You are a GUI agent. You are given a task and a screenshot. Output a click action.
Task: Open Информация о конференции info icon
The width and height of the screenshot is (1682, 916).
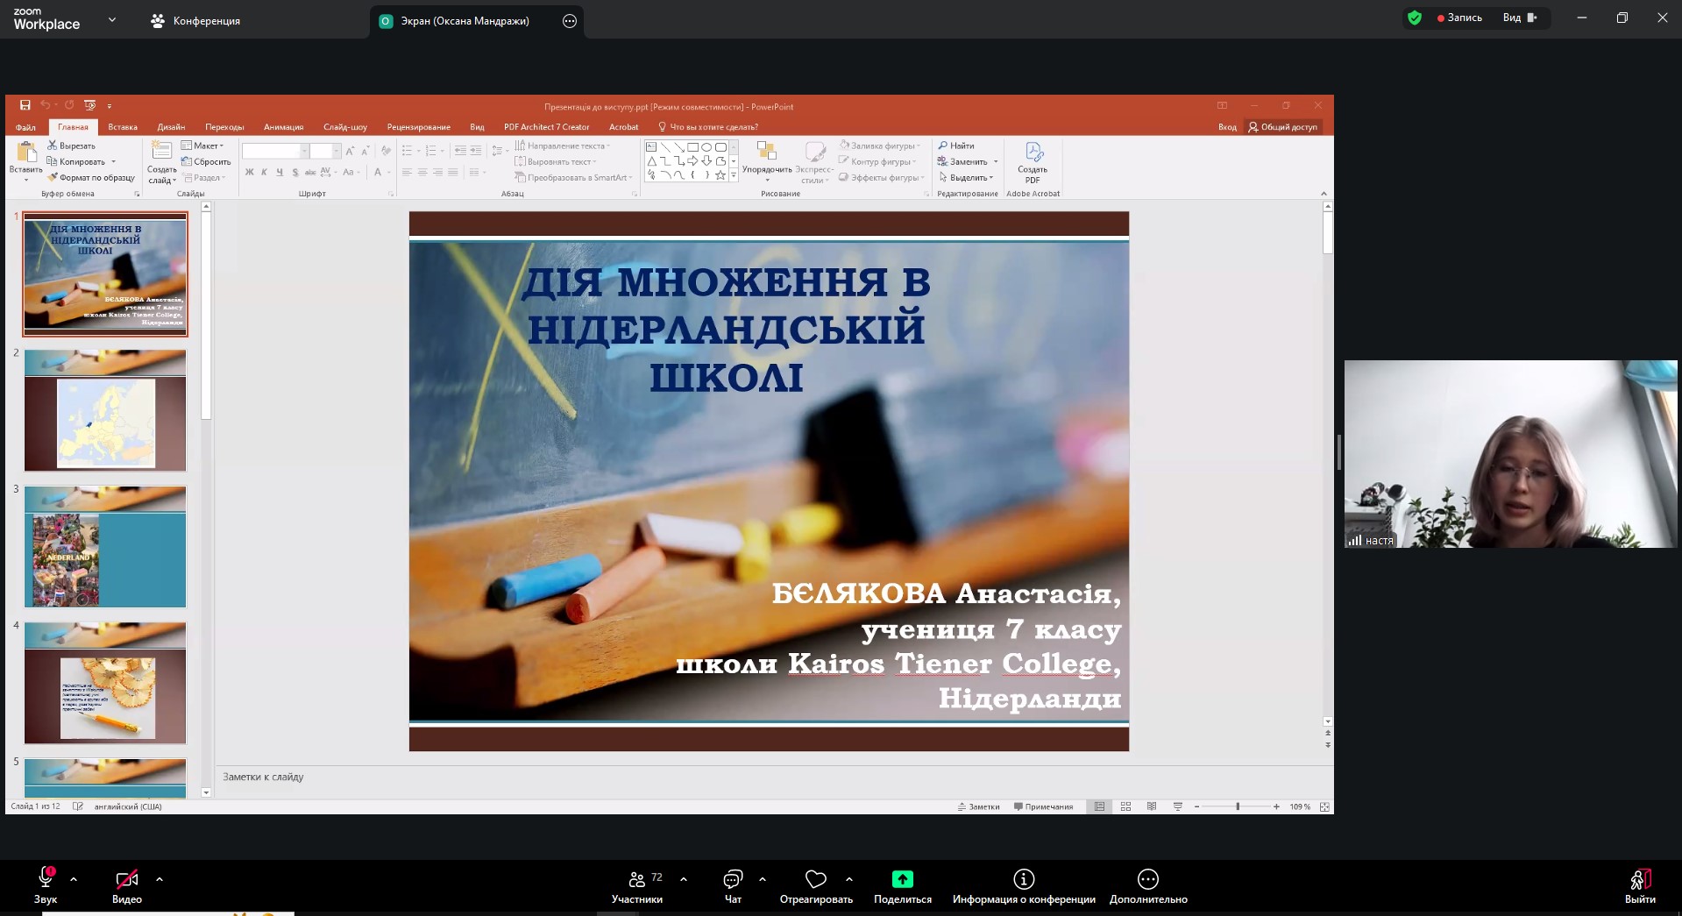click(1024, 879)
